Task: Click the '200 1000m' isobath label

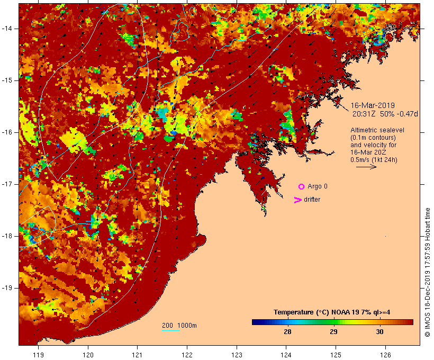Action: (x=179, y=326)
